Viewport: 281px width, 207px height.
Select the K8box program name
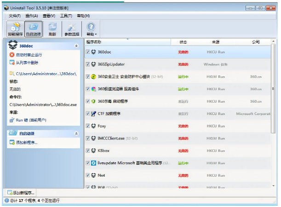[x=103, y=151]
